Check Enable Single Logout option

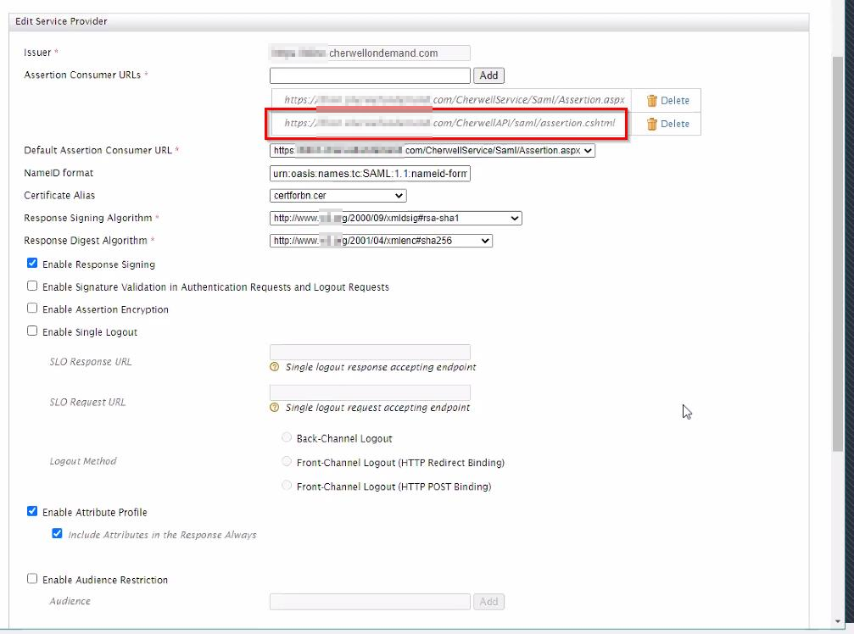click(x=32, y=331)
